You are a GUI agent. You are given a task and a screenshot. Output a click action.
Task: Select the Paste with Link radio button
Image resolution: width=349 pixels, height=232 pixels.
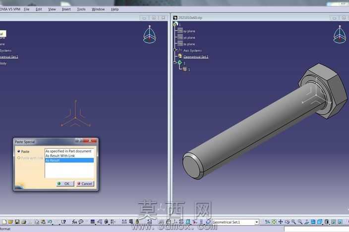pyautogui.click(x=19, y=158)
